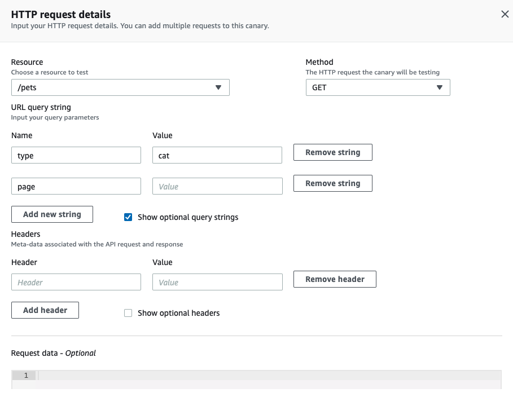Remove the type query string
Screen dimensions: 513x397
[332, 152]
